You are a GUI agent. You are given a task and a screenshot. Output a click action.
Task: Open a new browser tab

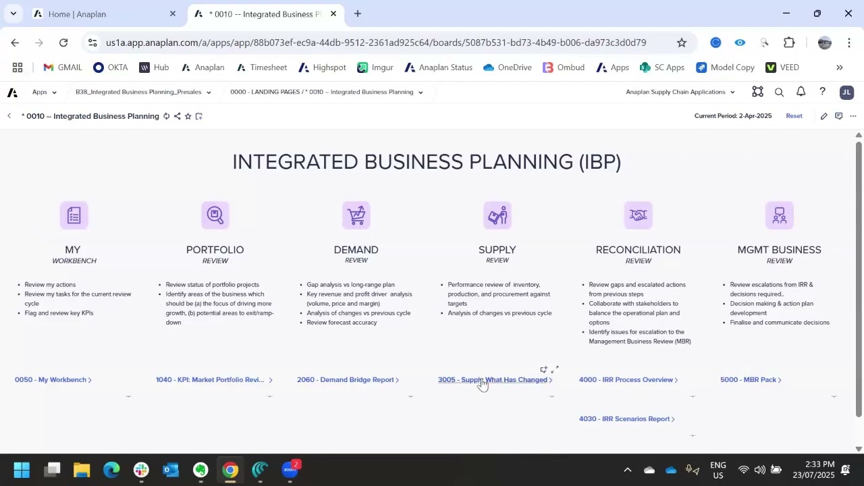pos(358,13)
